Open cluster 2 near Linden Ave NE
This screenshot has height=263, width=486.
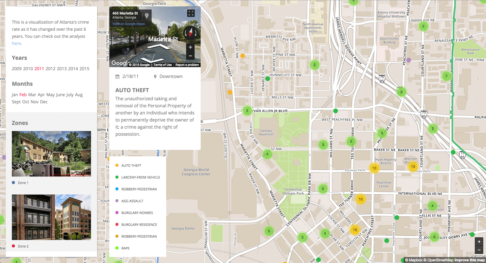click(423, 26)
